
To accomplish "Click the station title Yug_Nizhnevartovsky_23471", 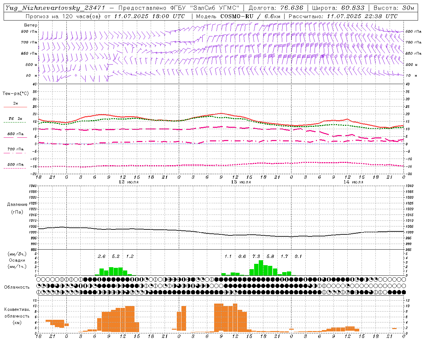I will click(x=55, y=8).
